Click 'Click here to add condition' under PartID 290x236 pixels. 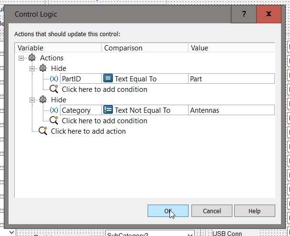click(x=104, y=89)
